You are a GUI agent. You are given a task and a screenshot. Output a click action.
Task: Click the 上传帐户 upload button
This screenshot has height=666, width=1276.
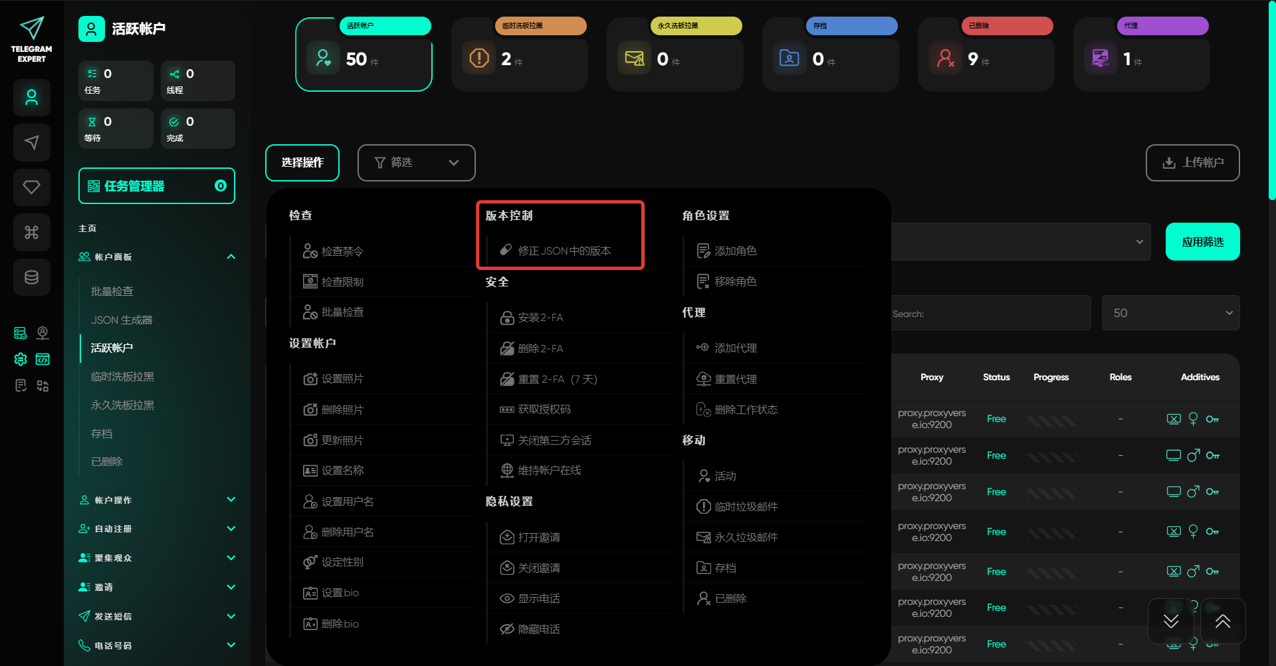pos(1192,163)
